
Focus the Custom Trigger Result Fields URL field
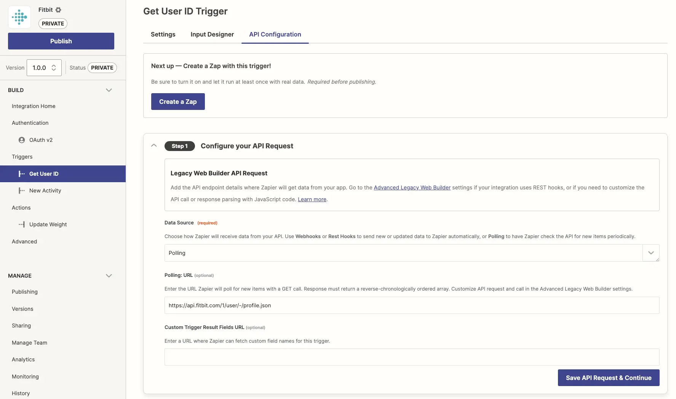pos(412,357)
